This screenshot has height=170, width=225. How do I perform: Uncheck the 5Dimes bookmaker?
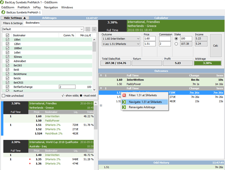point(7,57)
